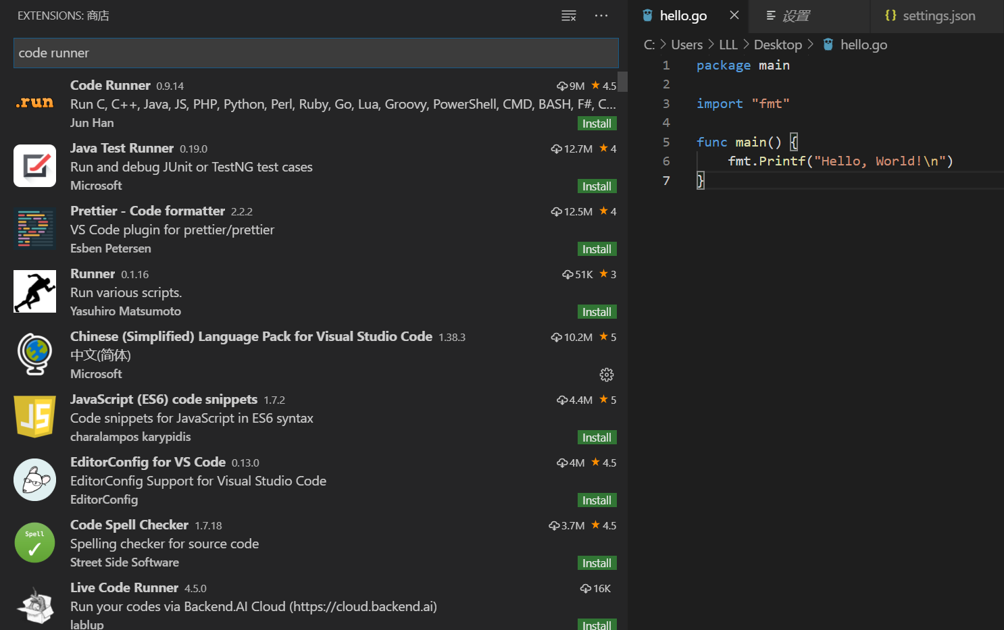
Task: Open manage gear for Chinese Language Pack
Action: (607, 375)
